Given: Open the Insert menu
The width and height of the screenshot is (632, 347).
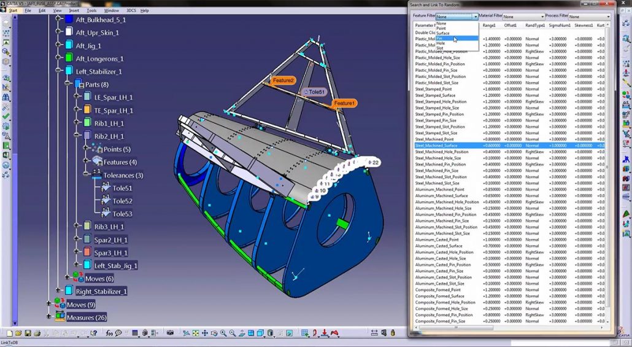Looking at the screenshot, I should coord(74,10).
